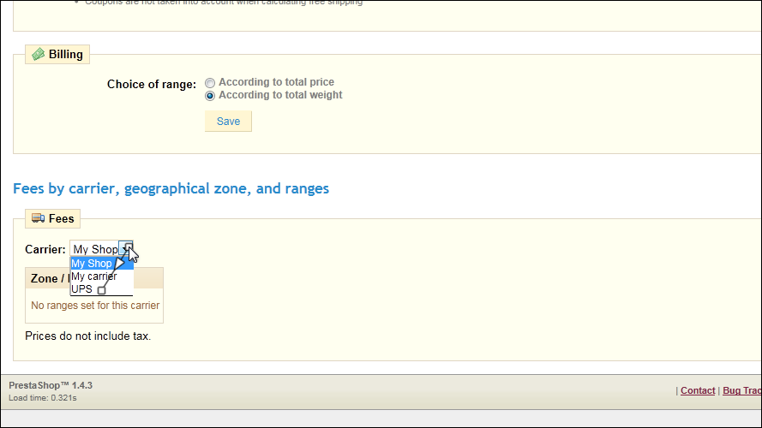
Task: Choose My carrier from the carrier list
Action: click(x=94, y=276)
